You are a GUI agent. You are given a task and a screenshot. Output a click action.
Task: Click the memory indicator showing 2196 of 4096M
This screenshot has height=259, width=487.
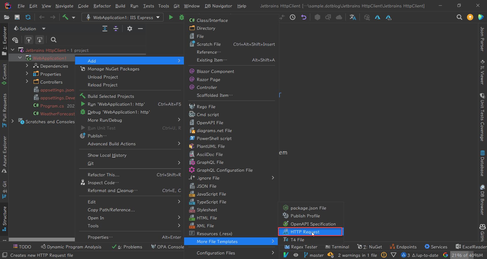467,255
